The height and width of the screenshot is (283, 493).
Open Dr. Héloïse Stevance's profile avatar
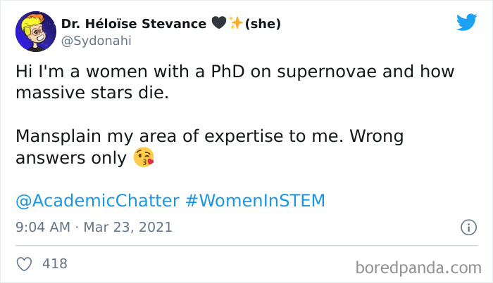tap(35, 32)
